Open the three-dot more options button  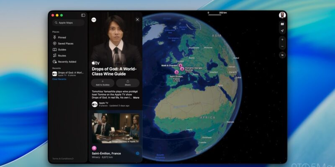[x=93, y=20]
